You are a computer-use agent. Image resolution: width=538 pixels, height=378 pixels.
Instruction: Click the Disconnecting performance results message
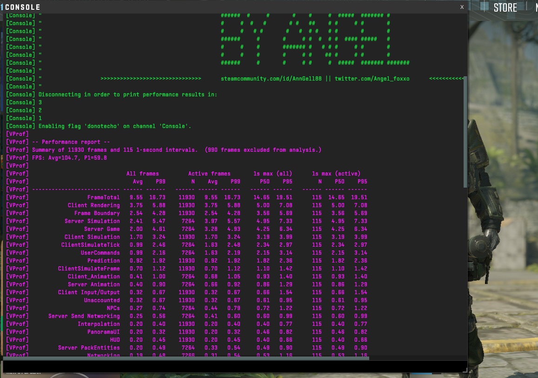click(128, 94)
